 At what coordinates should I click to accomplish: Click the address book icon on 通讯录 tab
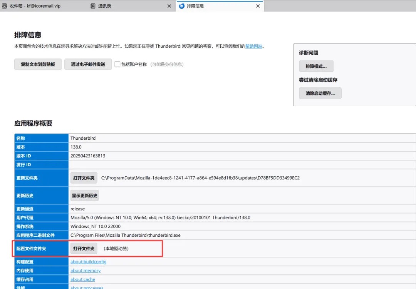93,6
